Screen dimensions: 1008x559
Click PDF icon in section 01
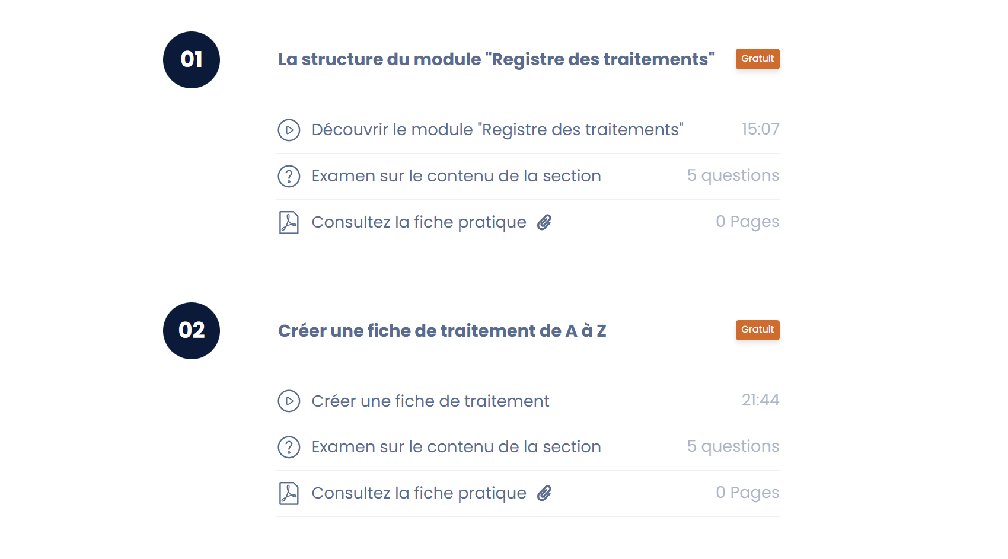[289, 222]
